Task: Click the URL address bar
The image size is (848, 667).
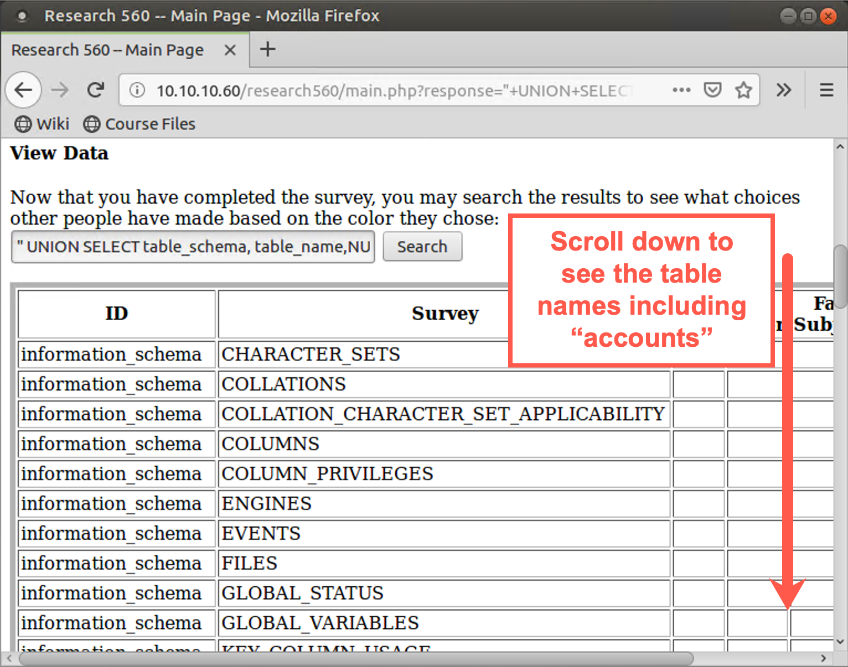Action: click(387, 90)
